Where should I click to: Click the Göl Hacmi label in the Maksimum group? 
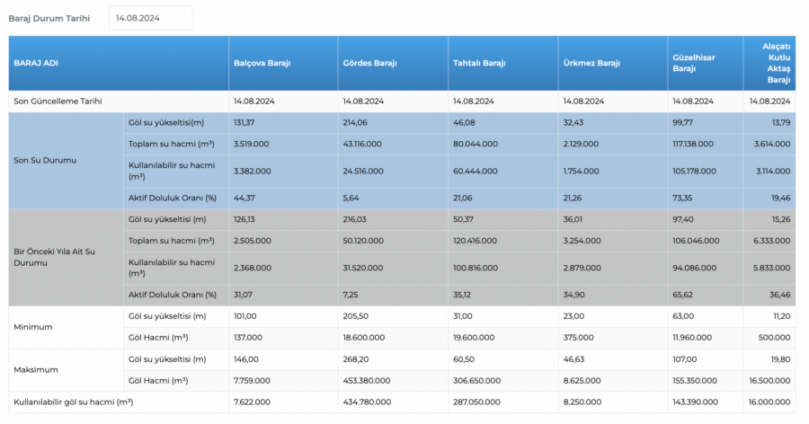click(158, 381)
